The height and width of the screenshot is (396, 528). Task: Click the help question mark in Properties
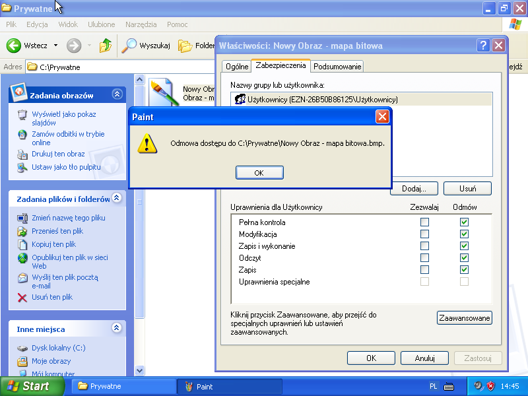[483, 46]
